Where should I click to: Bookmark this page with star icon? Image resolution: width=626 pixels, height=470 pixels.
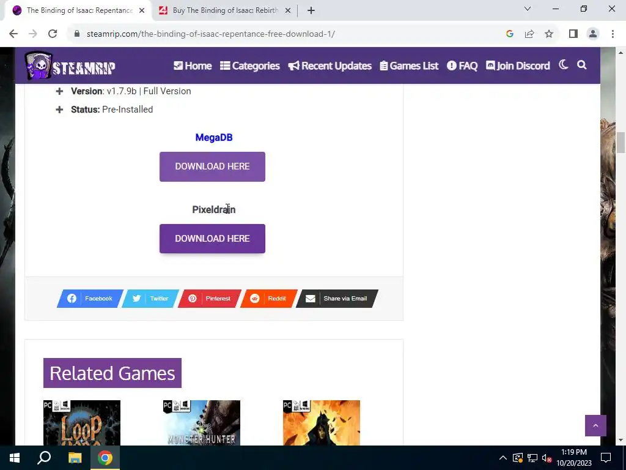click(549, 34)
